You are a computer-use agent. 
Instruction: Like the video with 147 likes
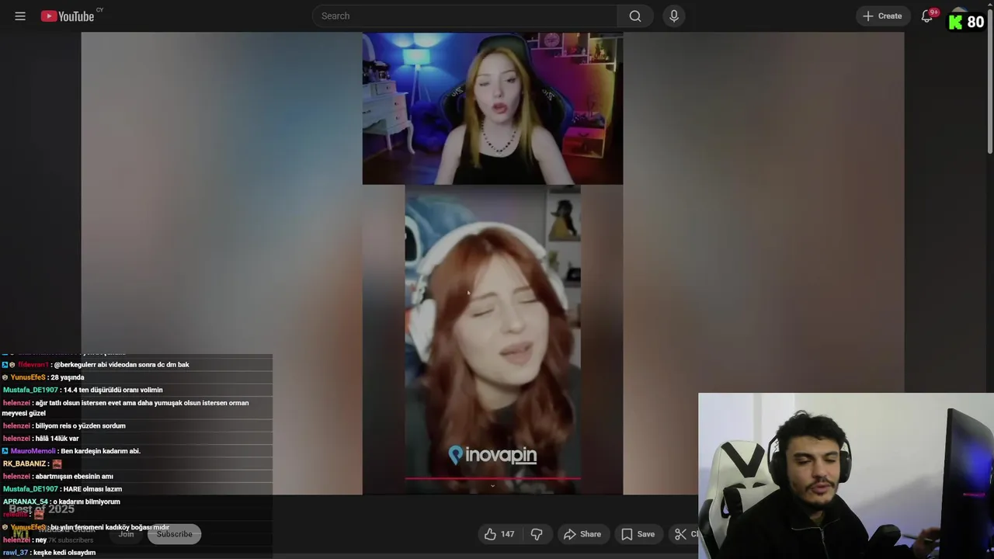pyautogui.click(x=499, y=534)
